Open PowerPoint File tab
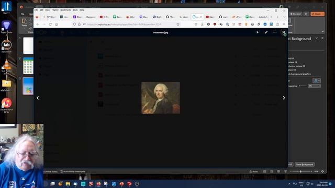Screen dimensions: 335x188 (x=23, y=14)
